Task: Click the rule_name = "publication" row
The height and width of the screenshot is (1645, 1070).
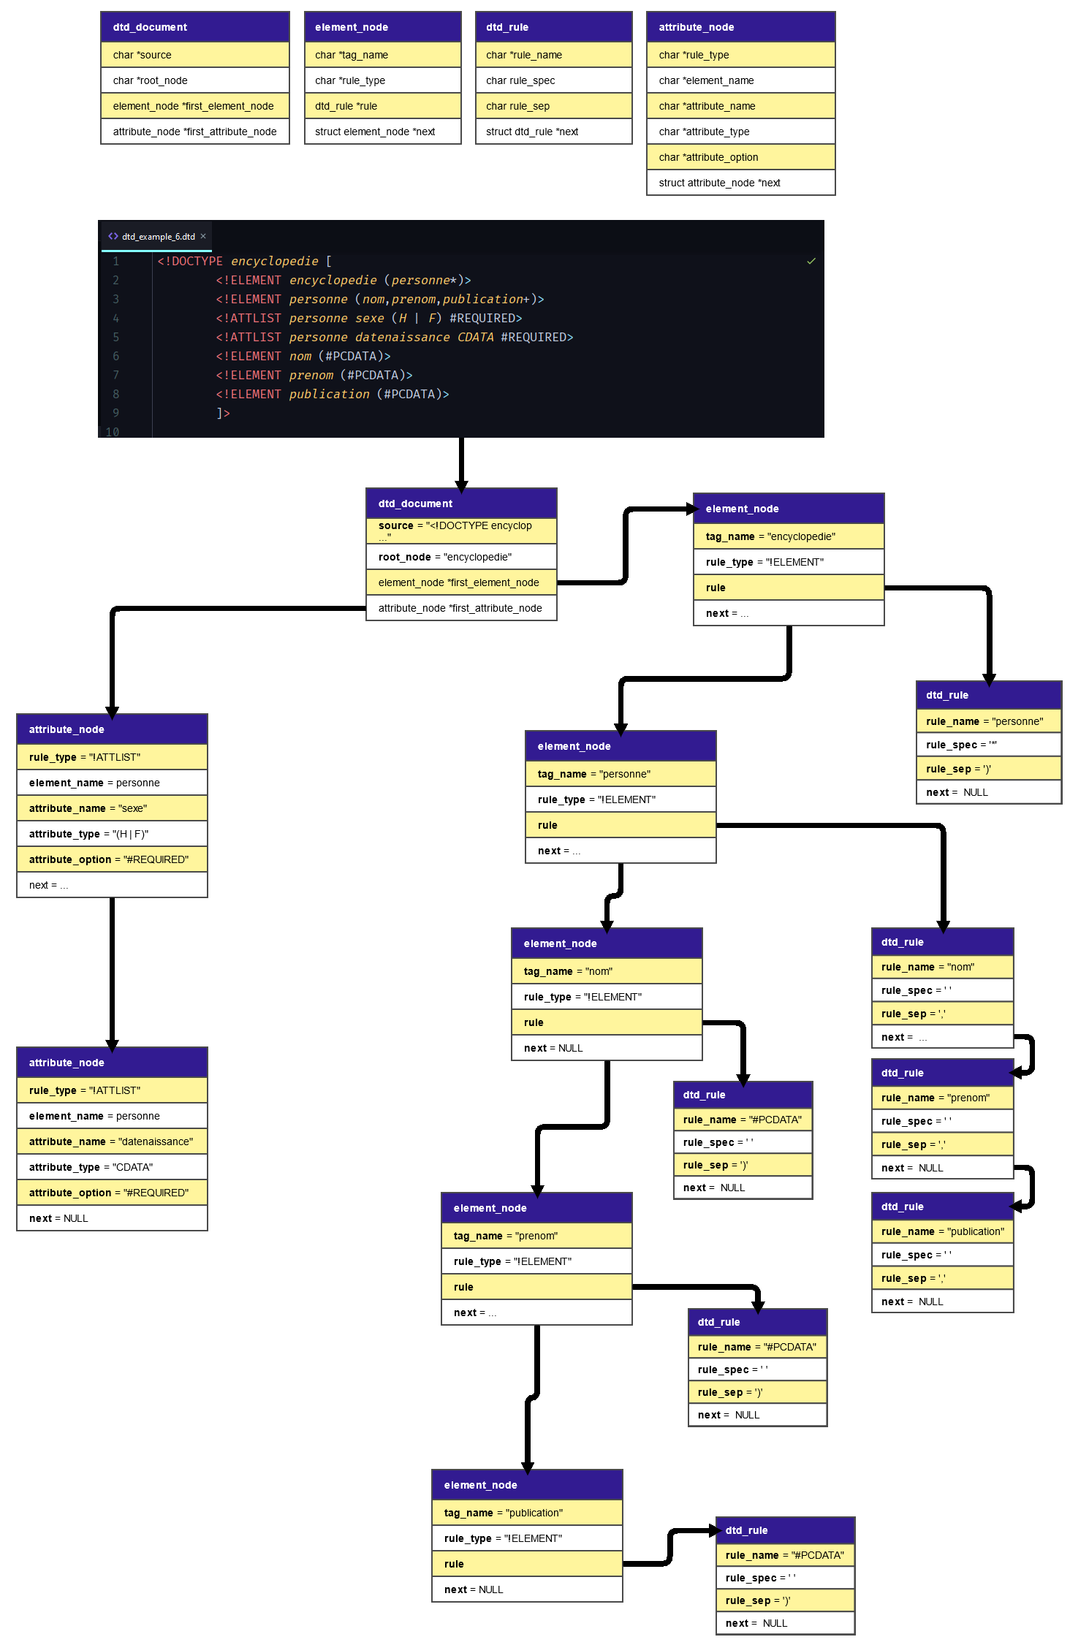Action: pos(942,1231)
